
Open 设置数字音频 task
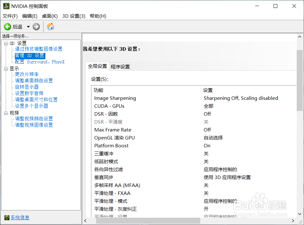click(x=29, y=93)
